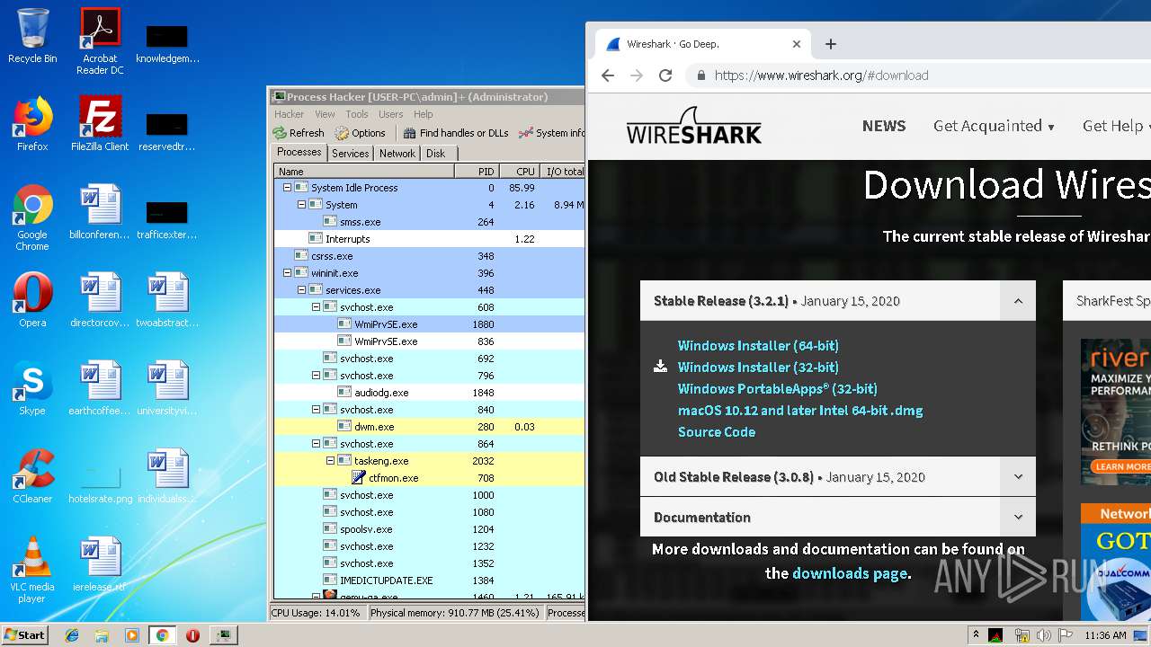Sort processes by CPU column header

pyautogui.click(x=519, y=171)
